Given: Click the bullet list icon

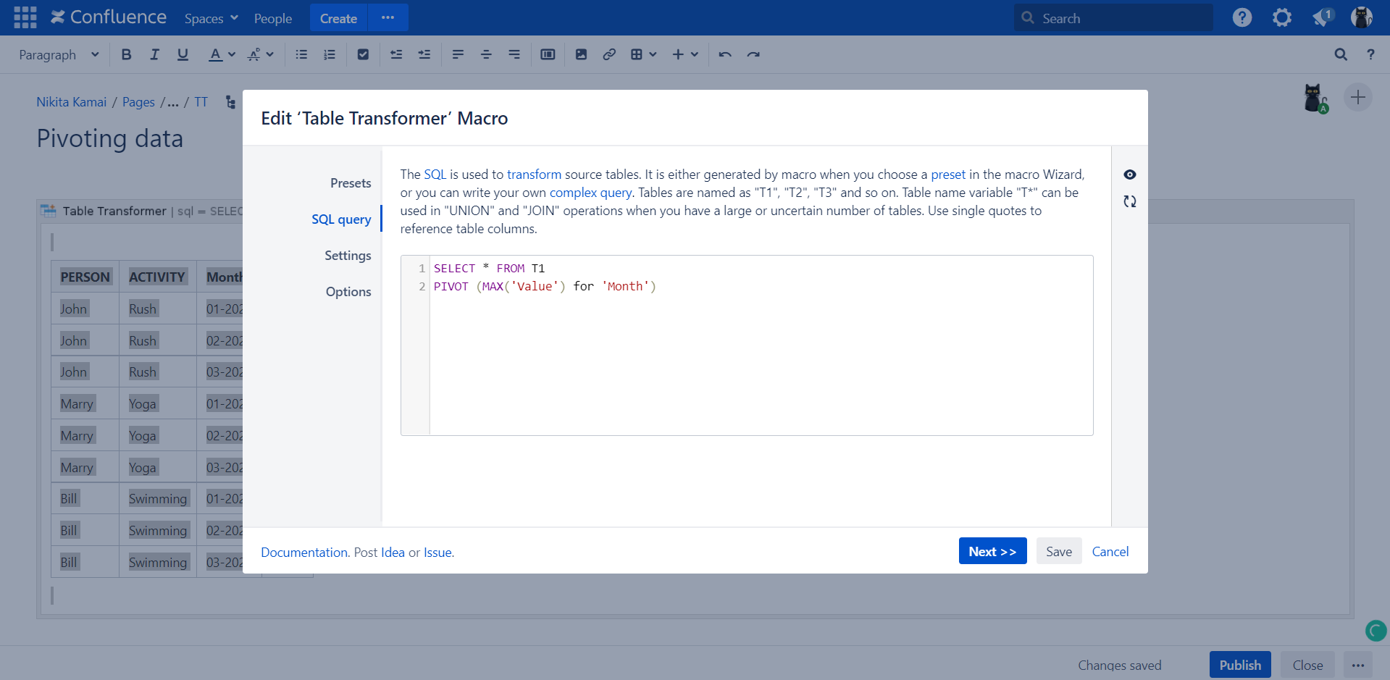Looking at the screenshot, I should pyautogui.click(x=301, y=54).
